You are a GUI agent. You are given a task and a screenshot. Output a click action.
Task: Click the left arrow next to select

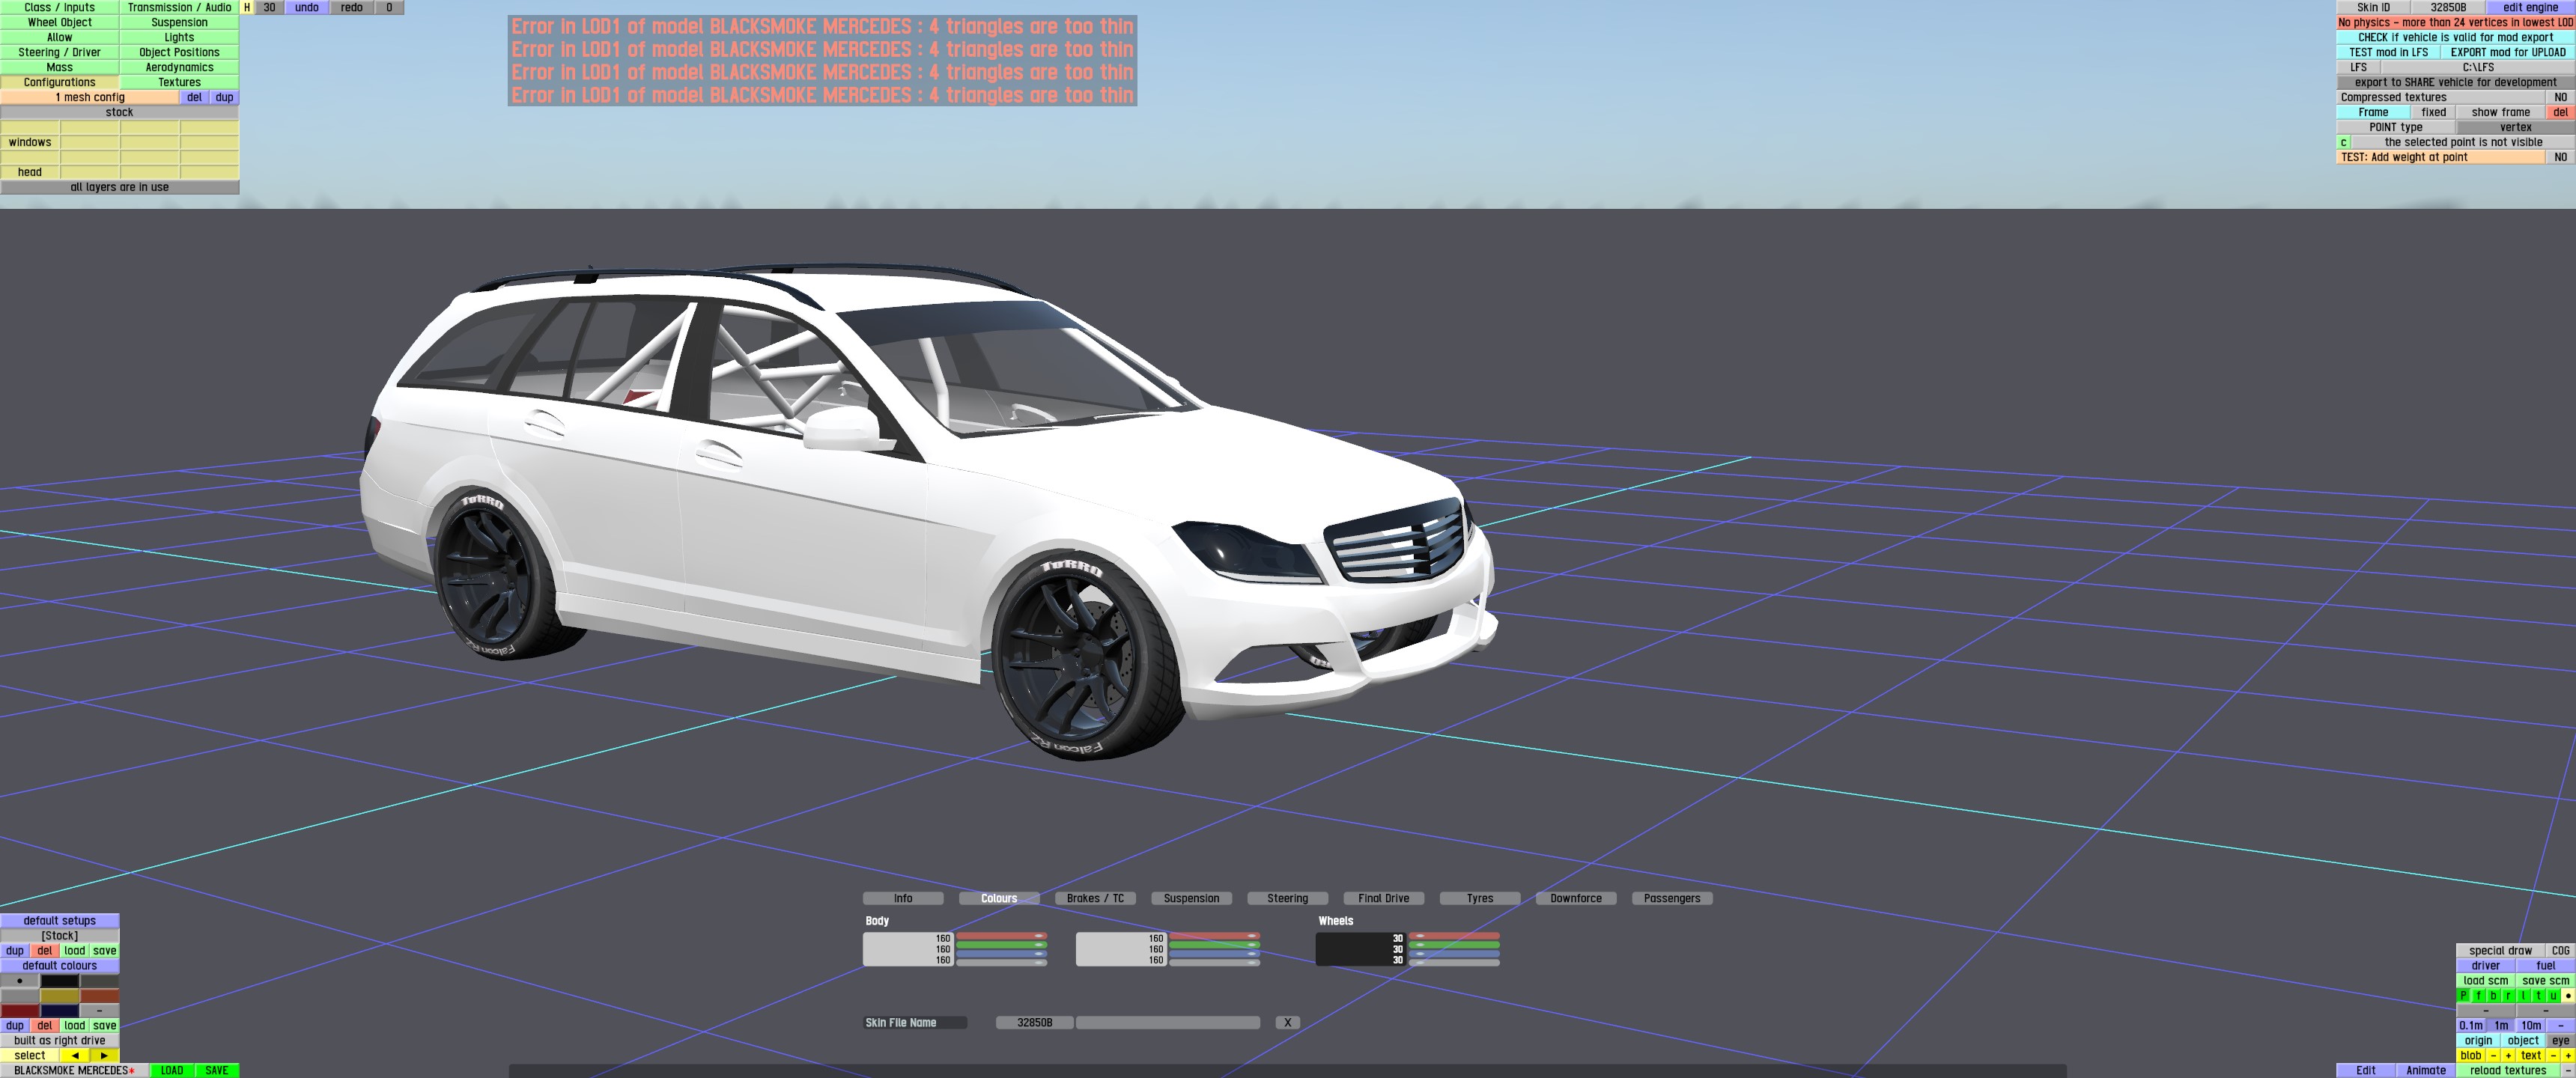[75, 1055]
